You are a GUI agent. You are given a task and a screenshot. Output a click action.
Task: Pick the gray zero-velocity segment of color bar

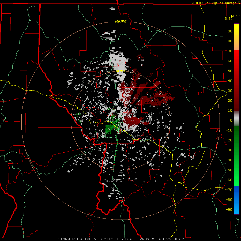pyautogui.click(x=236, y=119)
